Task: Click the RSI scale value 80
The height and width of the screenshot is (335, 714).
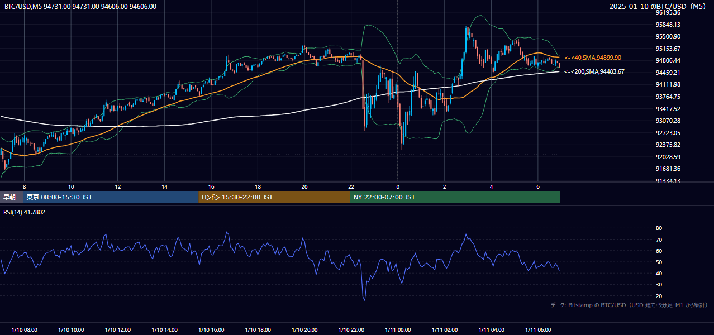Action: [x=659, y=228]
